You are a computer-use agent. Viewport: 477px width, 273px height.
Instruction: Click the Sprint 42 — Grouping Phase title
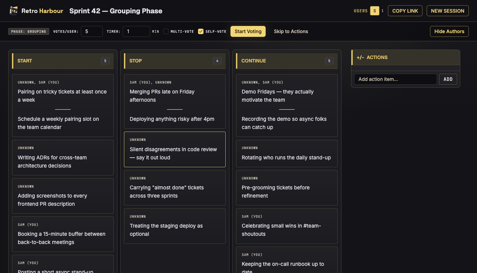[116, 11]
